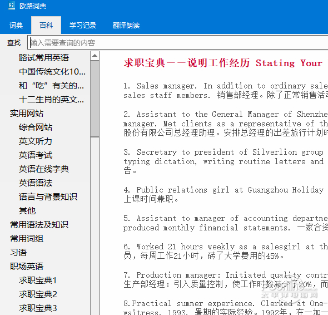The width and height of the screenshot is (328, 315).
Task: Collapse the 职场英语 category
Action: pos(27,266)
